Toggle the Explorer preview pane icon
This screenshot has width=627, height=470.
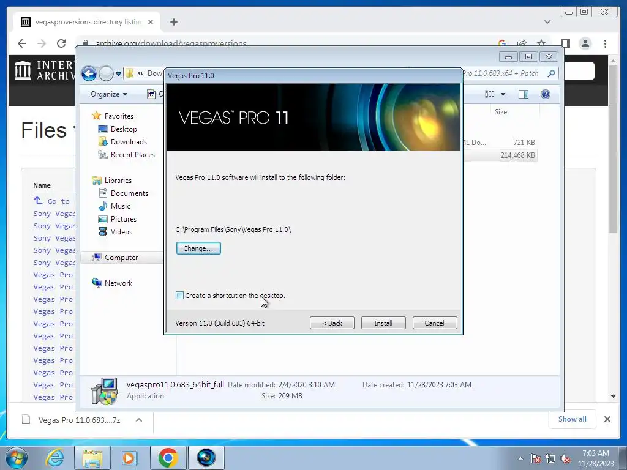tap(524, 94)
